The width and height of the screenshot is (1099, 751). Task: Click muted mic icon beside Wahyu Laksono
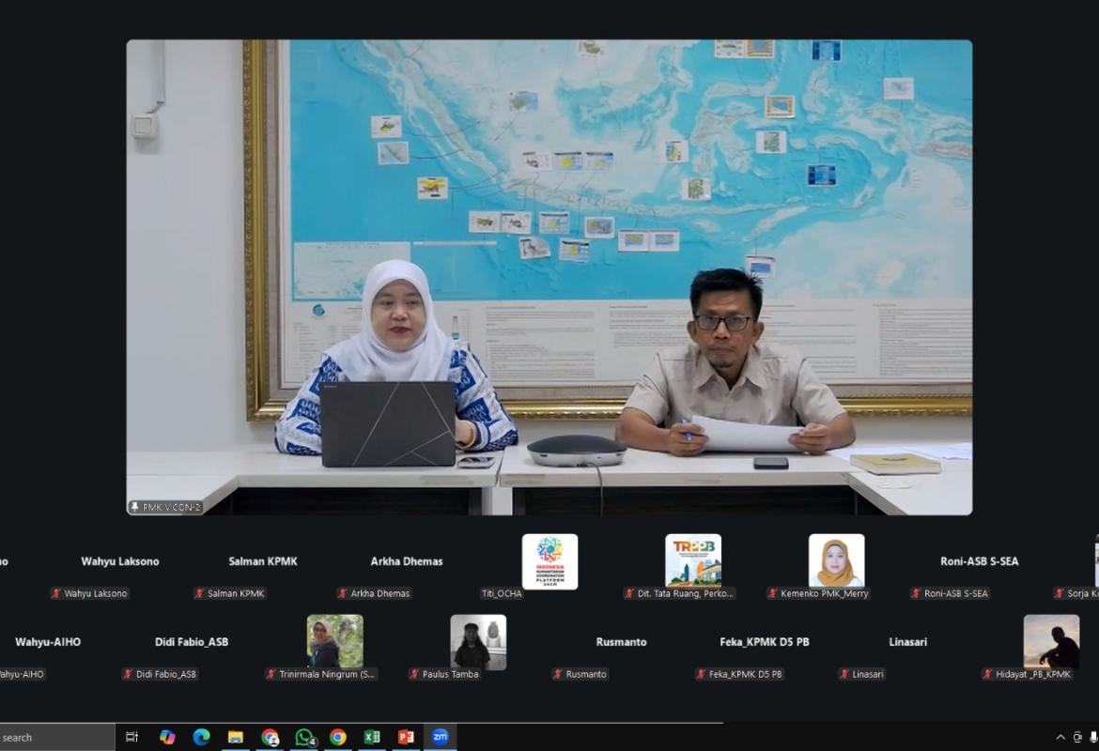(x=56, y=593)
